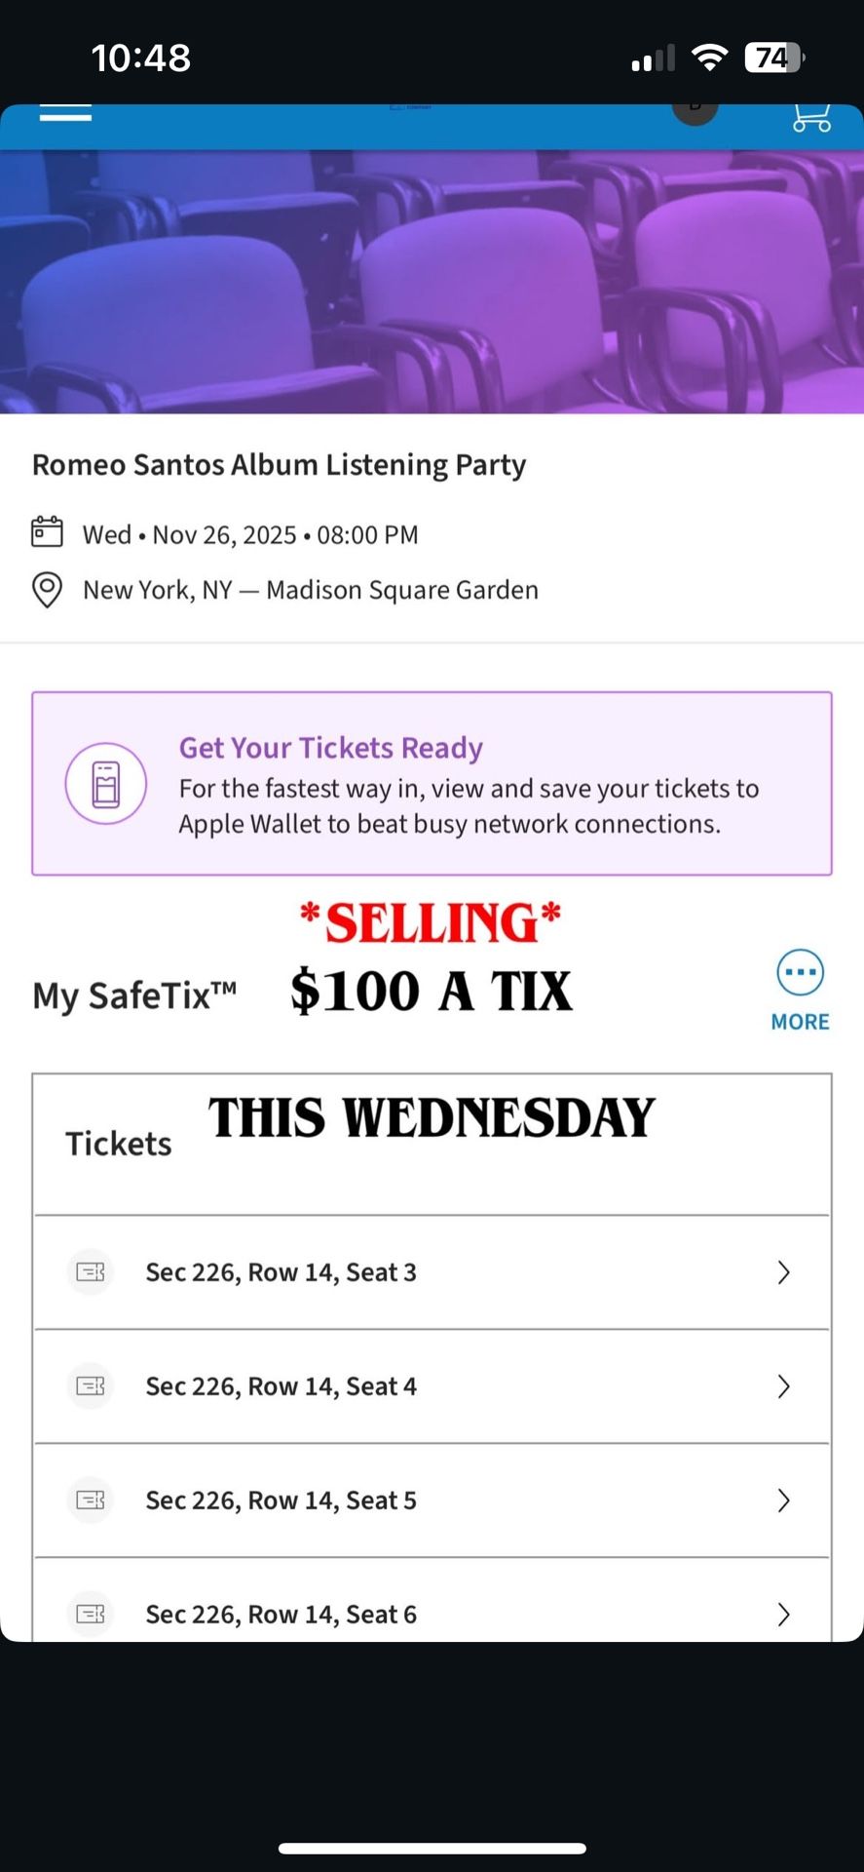This screenshot has width=864, height=1872.
Task: Click the ticket icon beside Seat 5
Action: pos(90,1500)
